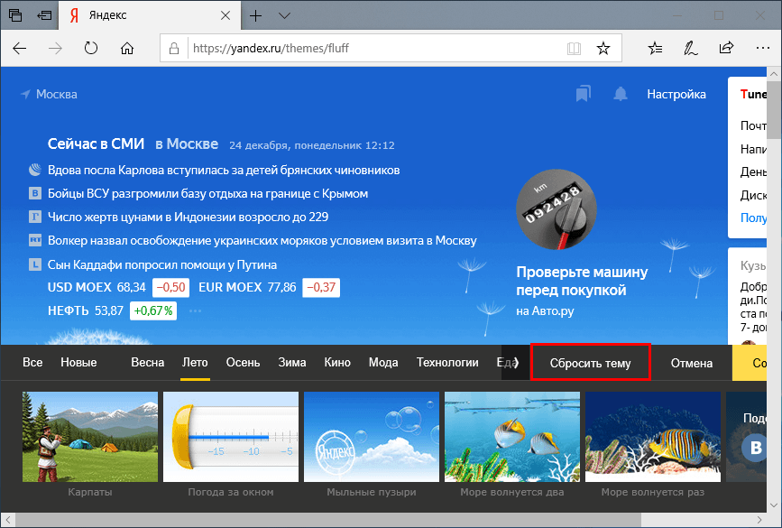Click the Отмена button
The image size is (782, 528).
pos(691,364)
